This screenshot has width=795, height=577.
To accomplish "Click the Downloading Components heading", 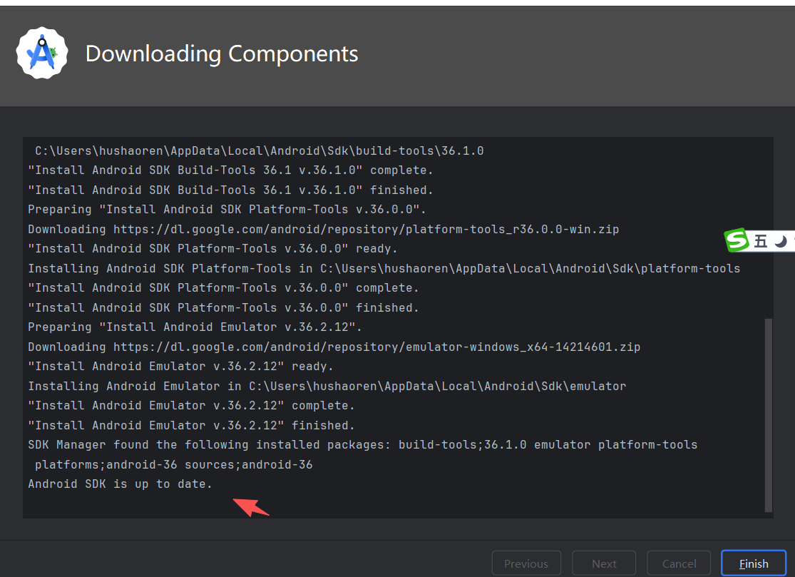I will [222, 53].
